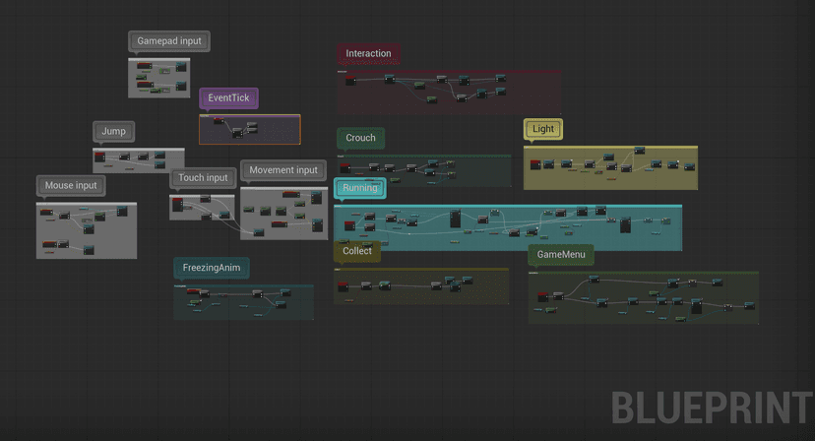Click the Interaction comment header
Image resolution: width=815 pixels, height=441 pixels.
pos(368,53)
